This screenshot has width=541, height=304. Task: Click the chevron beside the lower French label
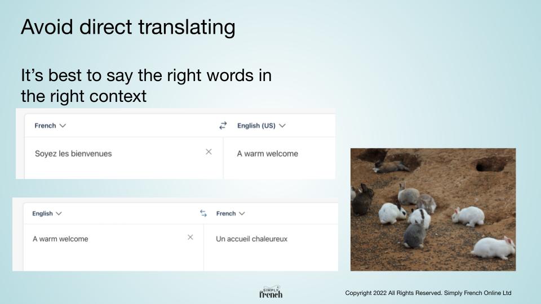point(242,214)
